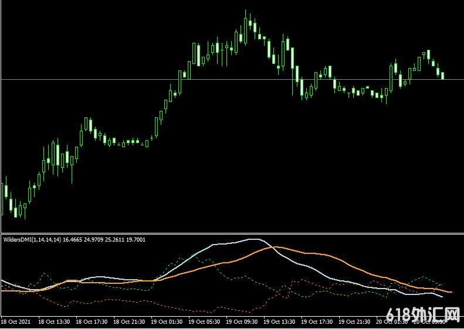Select the 24.9709 indicator value
Screen dimensions: 464x329
click(x=93, y=240)
